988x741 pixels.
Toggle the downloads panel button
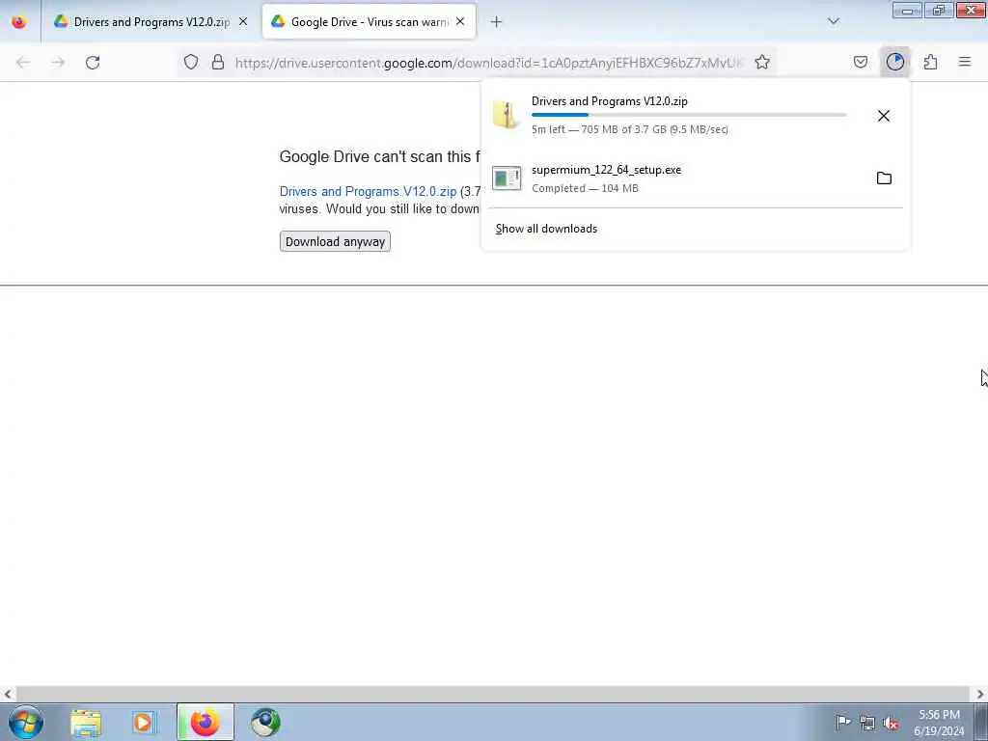point(895,62)
